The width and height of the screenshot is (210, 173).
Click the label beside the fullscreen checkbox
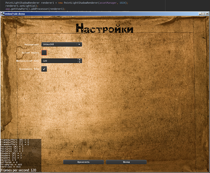click(30, 53)
